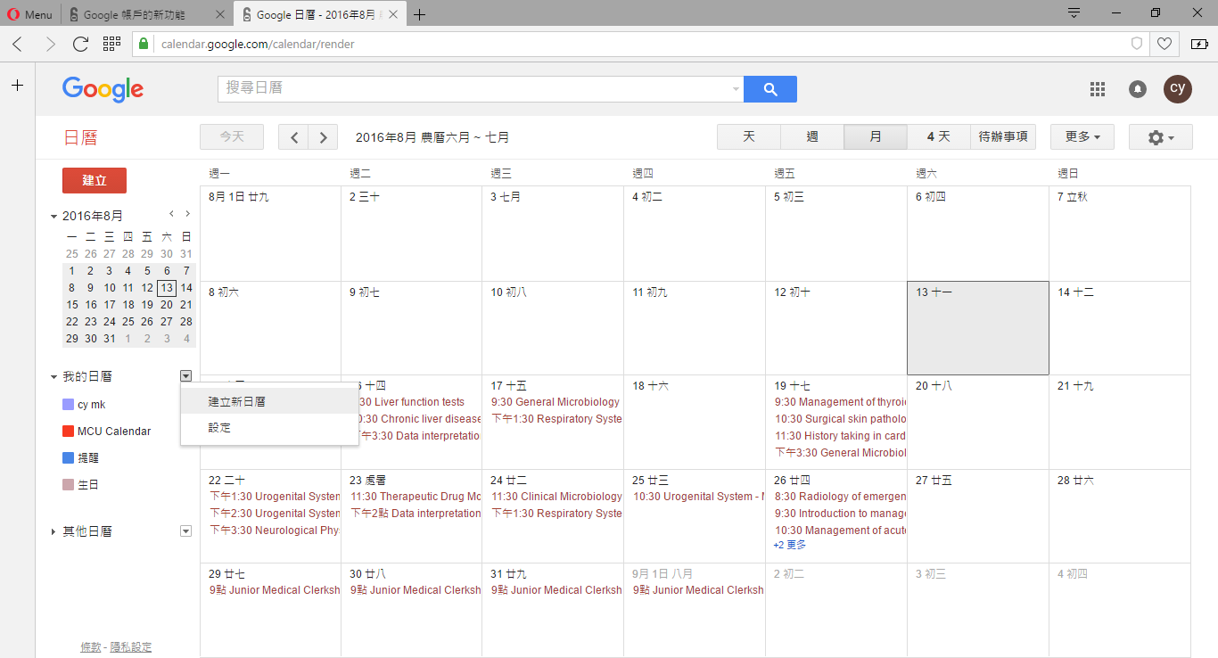Go to the next month arrow

[323, 137]
